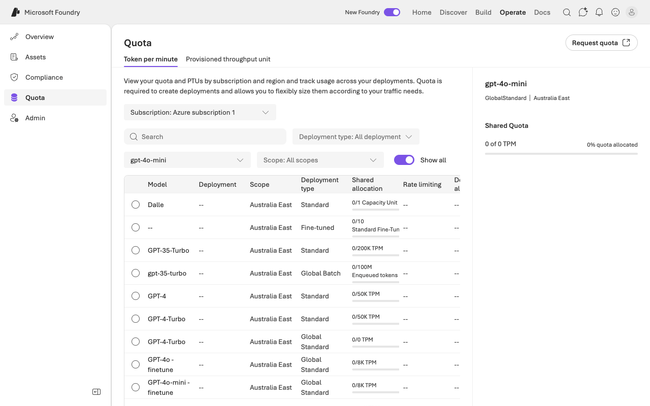
Task: Open the Scope: All scopes dropdown
Action: tap(320, 160)
